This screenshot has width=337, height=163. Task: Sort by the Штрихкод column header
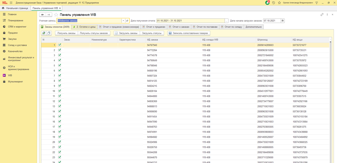(x=274, y=40)
